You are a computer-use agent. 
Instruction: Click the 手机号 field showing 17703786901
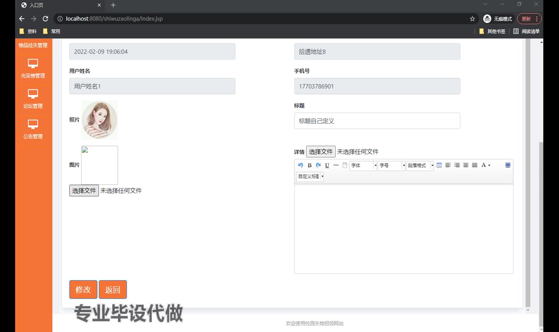[x=377, y=86]
